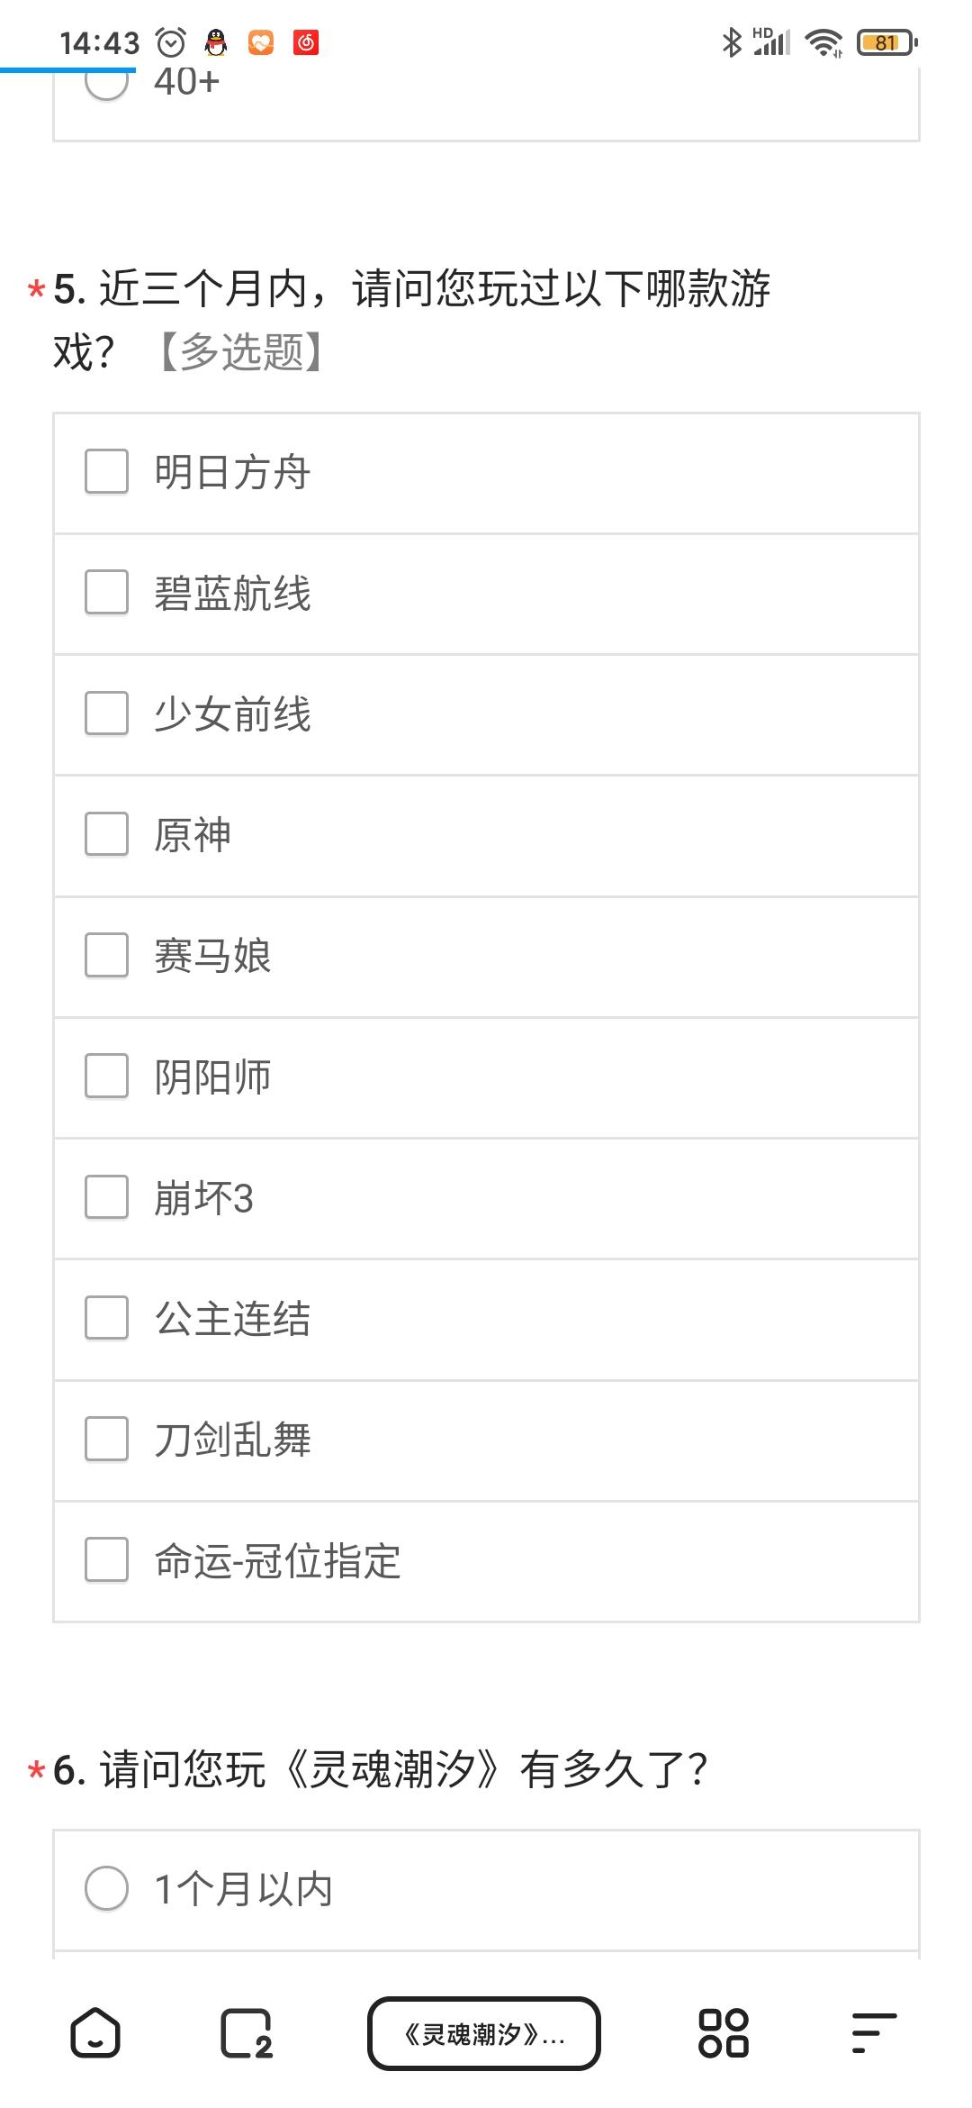972x2108 pixels.
Task: Tick the 命运-冠位指定 checkbox
Action: [x=106, y=1560]
